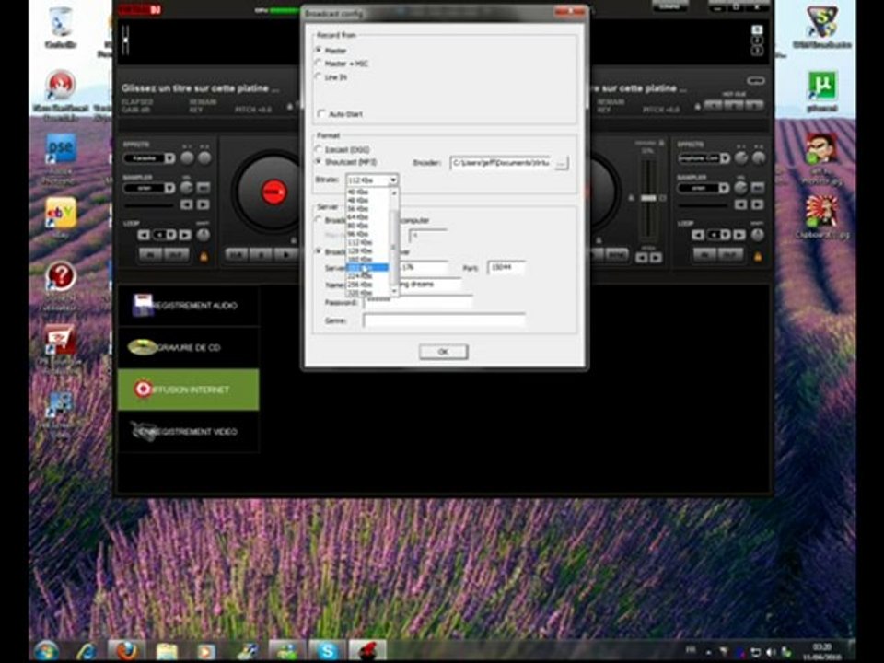Click the encoder browse '...' button

(x=562, y=164)
